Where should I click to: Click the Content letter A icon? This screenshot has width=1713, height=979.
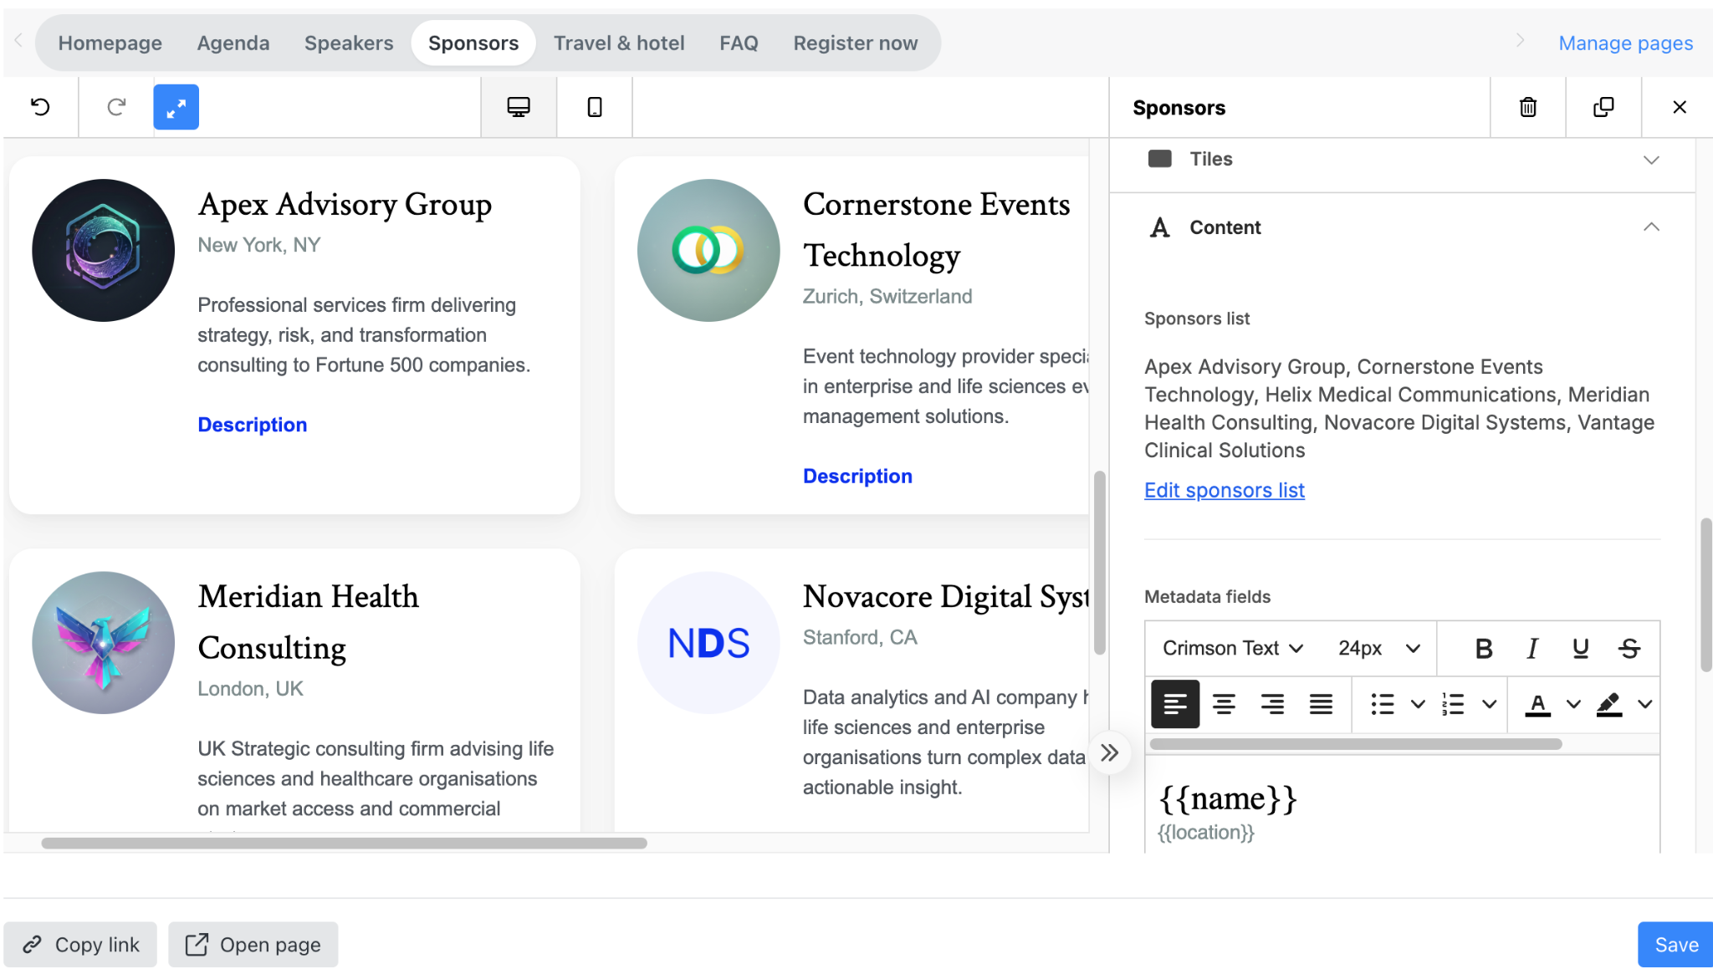pos(1159,227)
